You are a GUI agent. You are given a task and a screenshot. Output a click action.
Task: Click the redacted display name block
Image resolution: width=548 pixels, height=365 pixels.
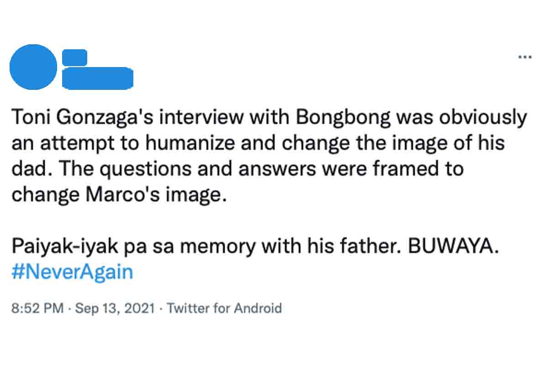coord(74,57)
